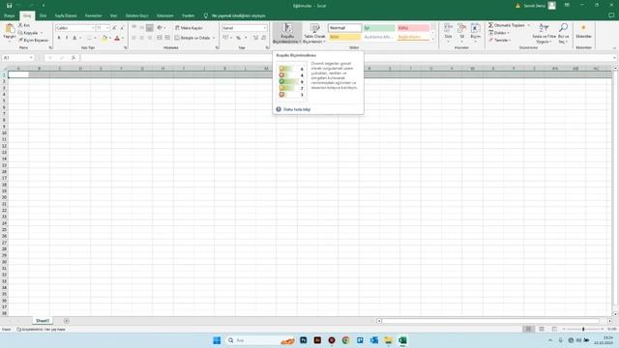Open the Sayfa Düzeni tab

click(x=66, y=15)
